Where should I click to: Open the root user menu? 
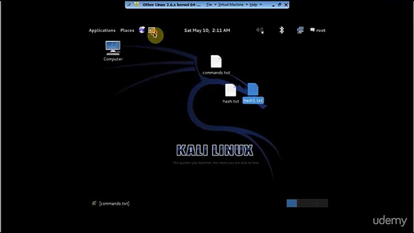(318, 30)
